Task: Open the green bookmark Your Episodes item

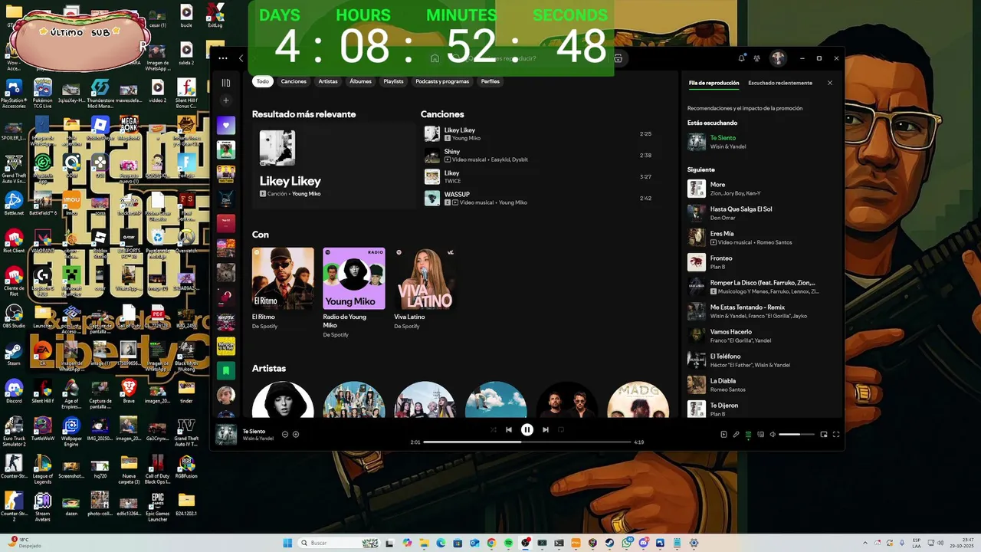Action: [226, 370]
